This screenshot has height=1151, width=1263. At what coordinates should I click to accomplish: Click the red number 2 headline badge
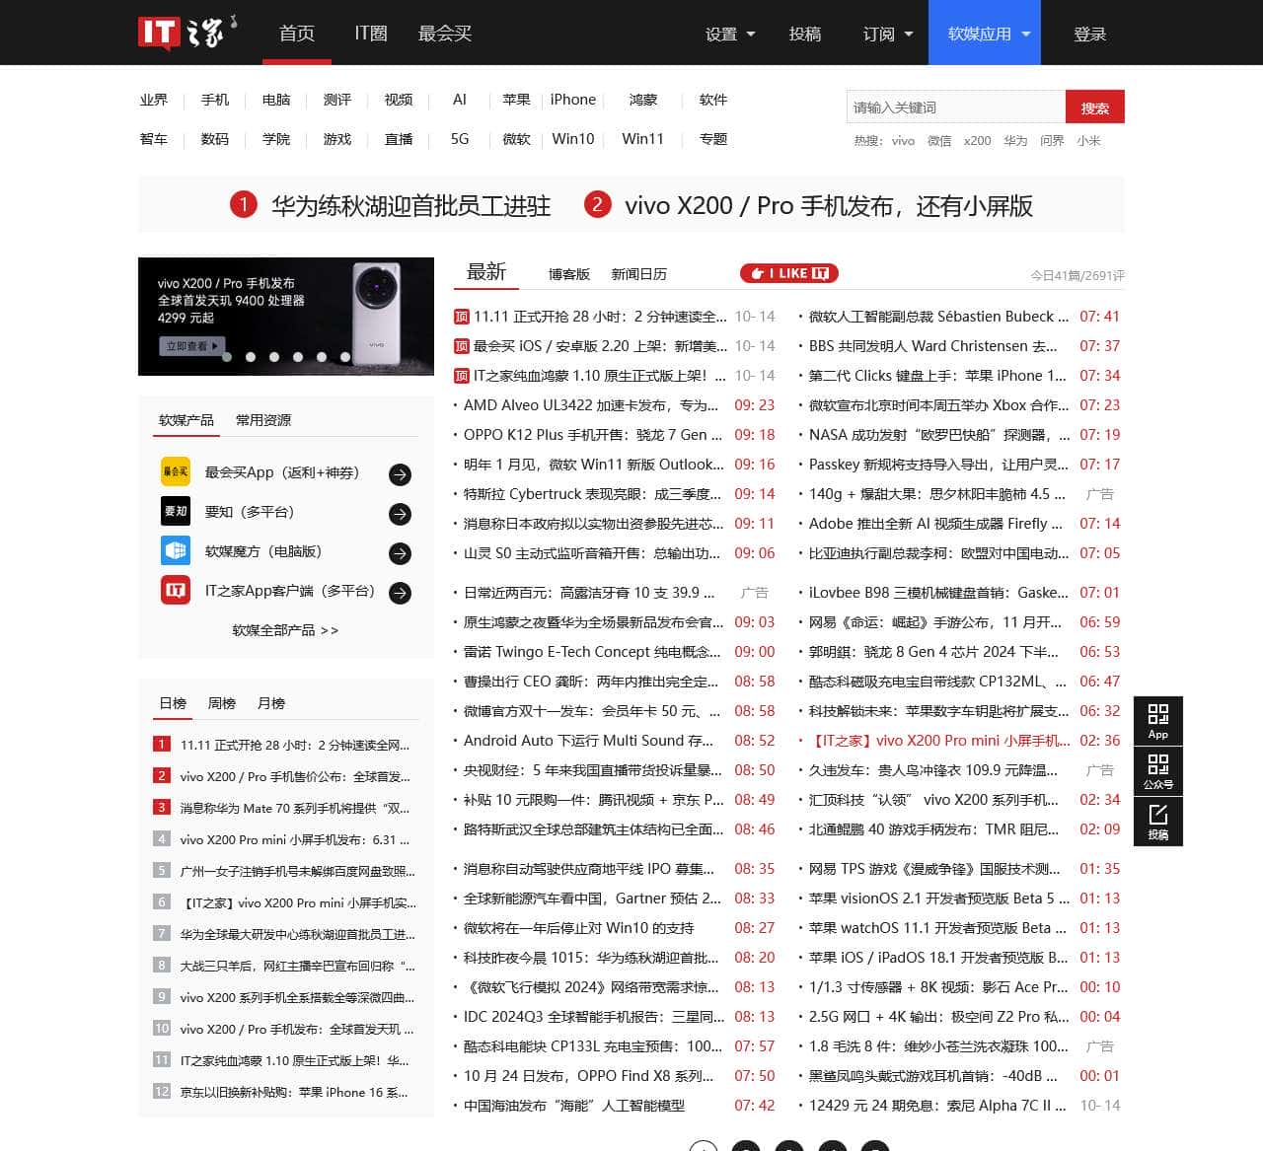[x=597, y=204]
